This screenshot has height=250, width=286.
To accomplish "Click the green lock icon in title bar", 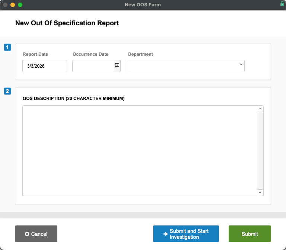I will [x=282, y=4].
